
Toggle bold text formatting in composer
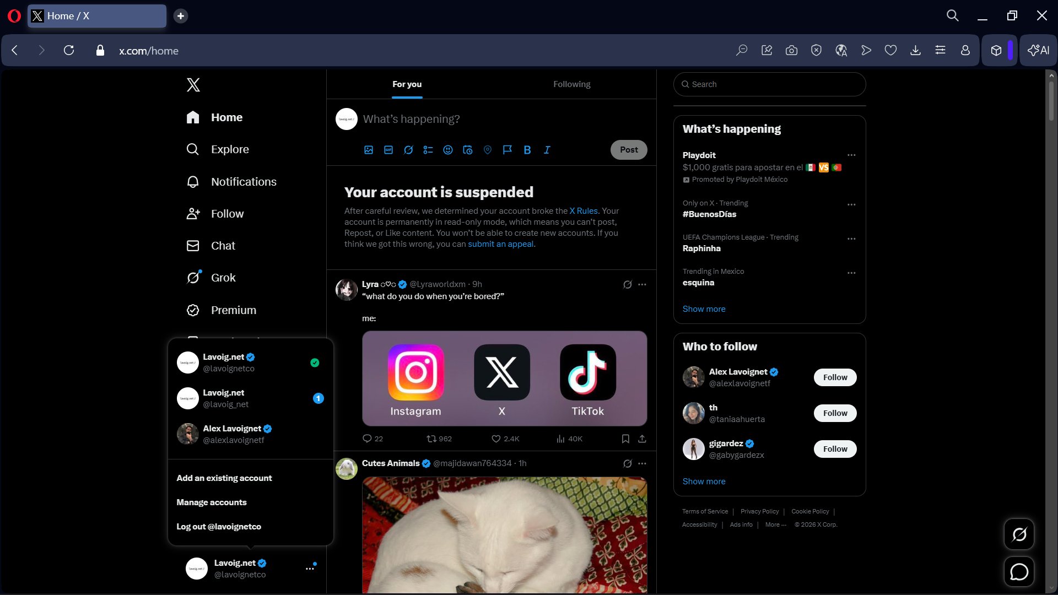pos(527,150)
